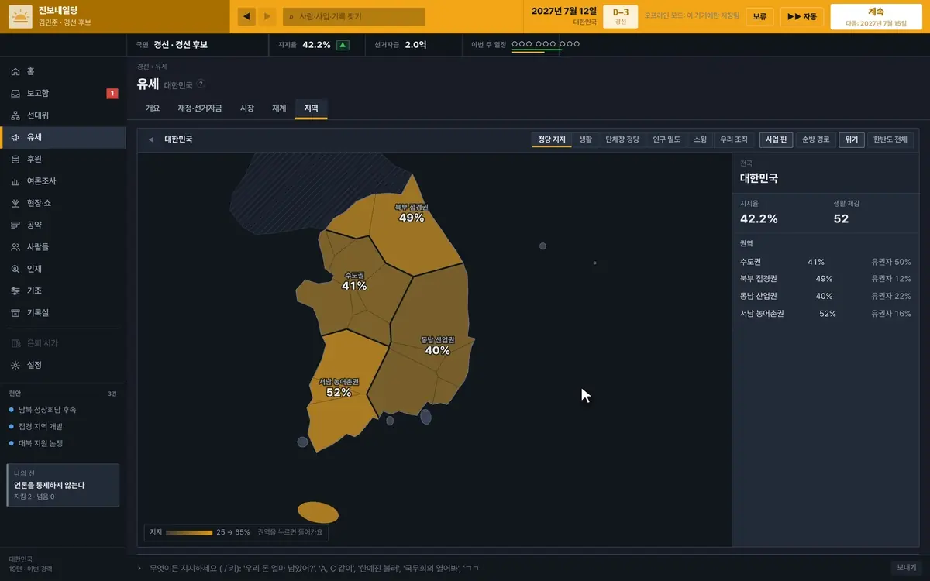Viewport: 930px width, 581px height.
Task: Click the 선대위 organization icon
Action: pos(15,115)
